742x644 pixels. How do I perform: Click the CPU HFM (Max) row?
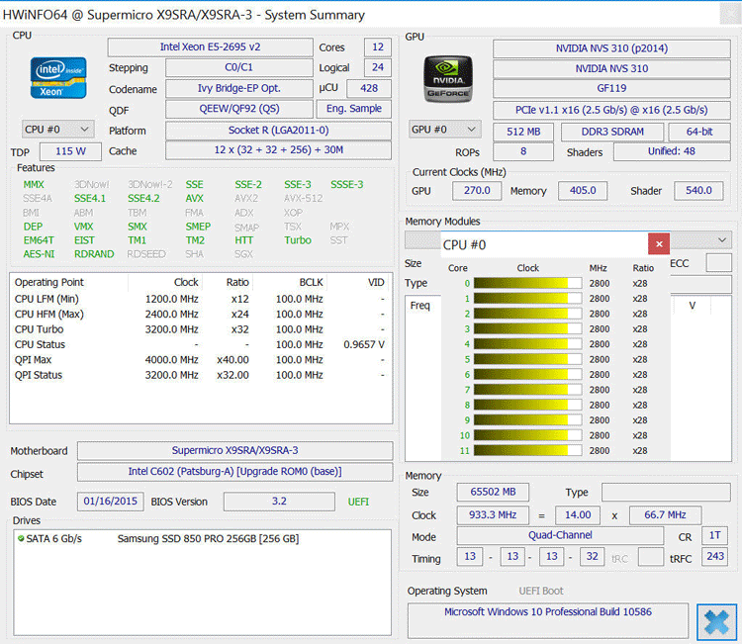pos(200,315)
